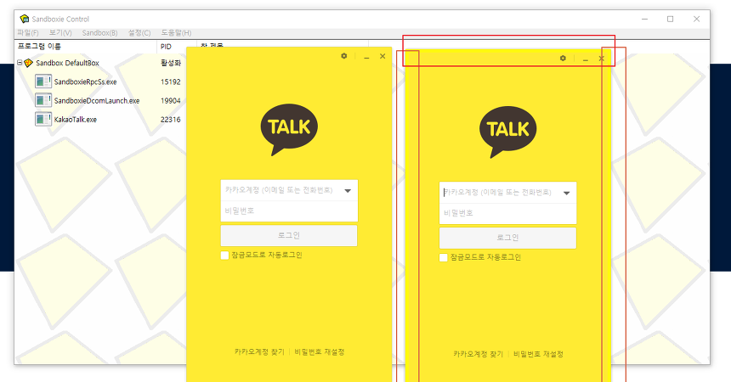Click TALK logo in right KakaoTalk window
This screenshot has width=731, height=382.
click(508, 132)
